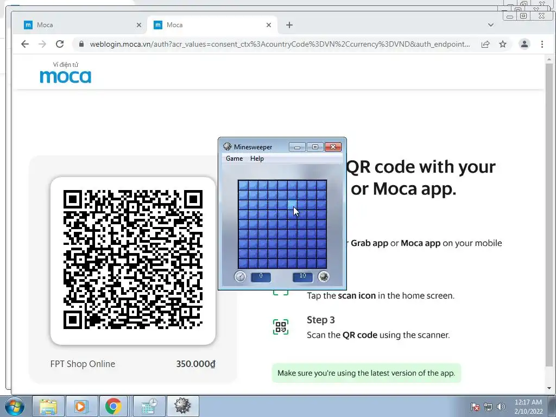Open the Minesweeper Help menu
This screenshot has width=556, height=417.
[x=257, y=159]
